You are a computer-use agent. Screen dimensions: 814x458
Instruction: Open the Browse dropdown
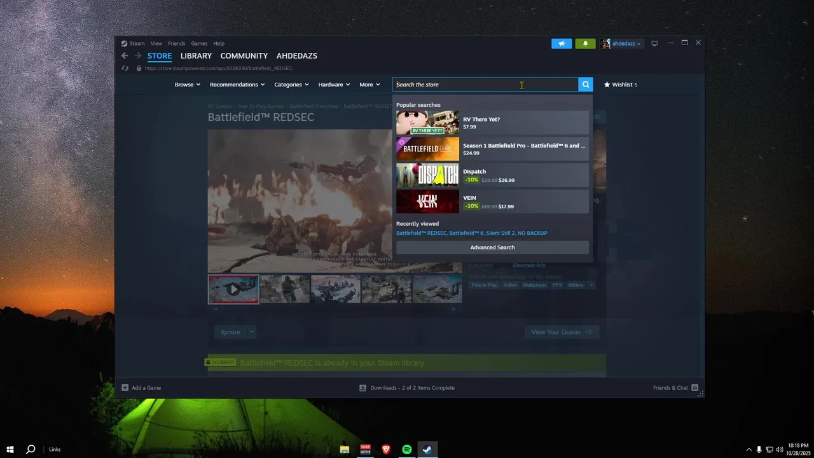[x=188, y=84]
